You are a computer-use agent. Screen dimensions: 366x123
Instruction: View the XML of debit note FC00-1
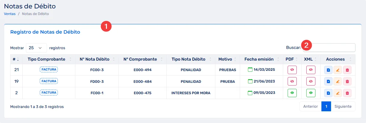pyautogui.click(x=311, y=93)
